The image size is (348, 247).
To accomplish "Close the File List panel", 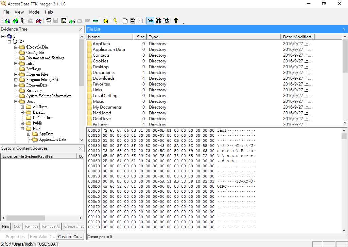I will tap(344, 29).
